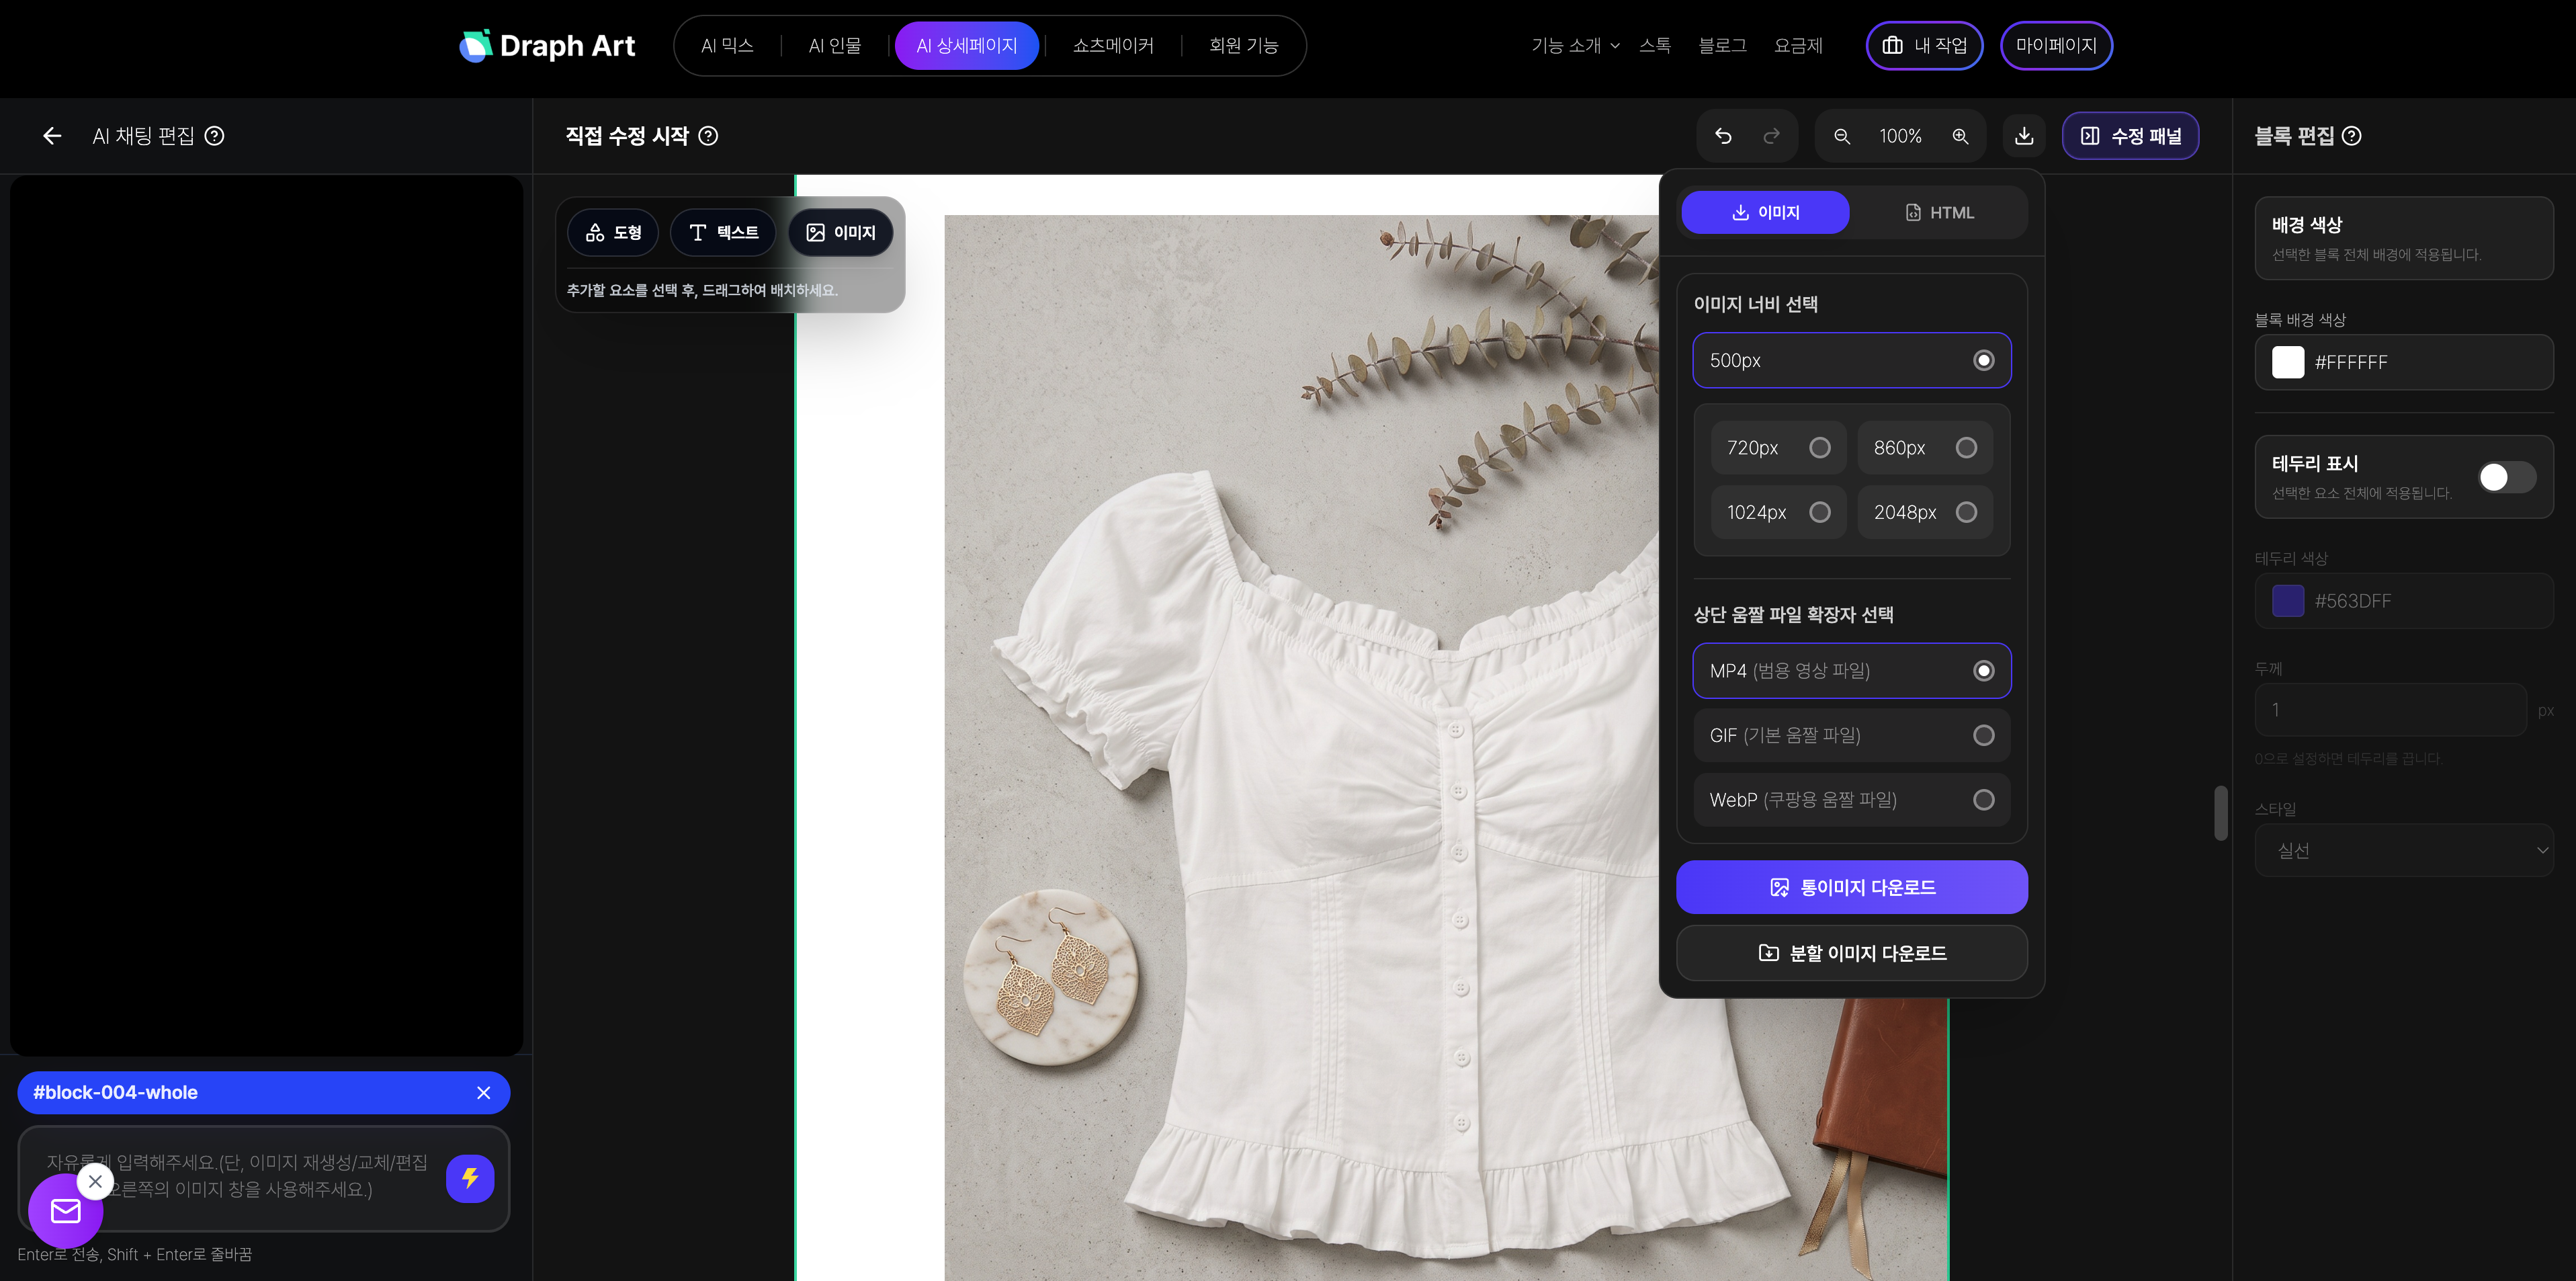Screen dimensions: 2576x1281
Task: Click the #563DFF border color field
Action: tap(2404, 601)
